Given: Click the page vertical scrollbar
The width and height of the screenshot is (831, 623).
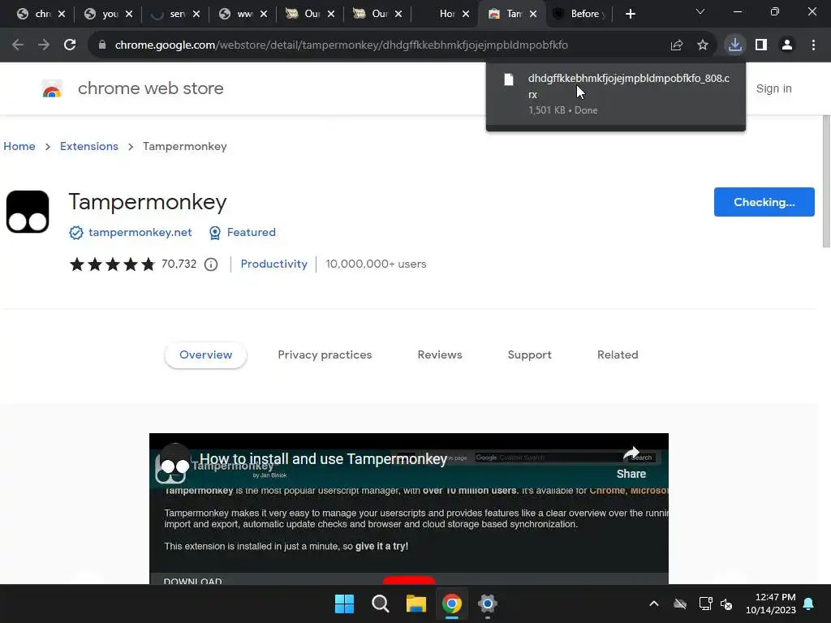Looking at the screenshot, I should (826, 181).
